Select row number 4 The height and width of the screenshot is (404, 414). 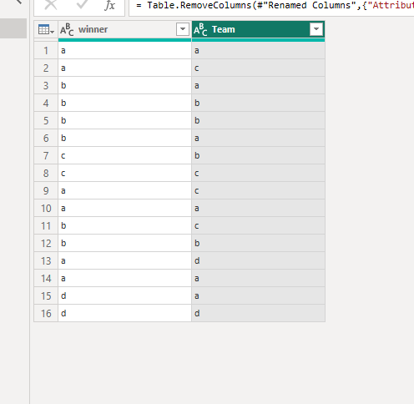pyautogui.click(x=46, y=104)
